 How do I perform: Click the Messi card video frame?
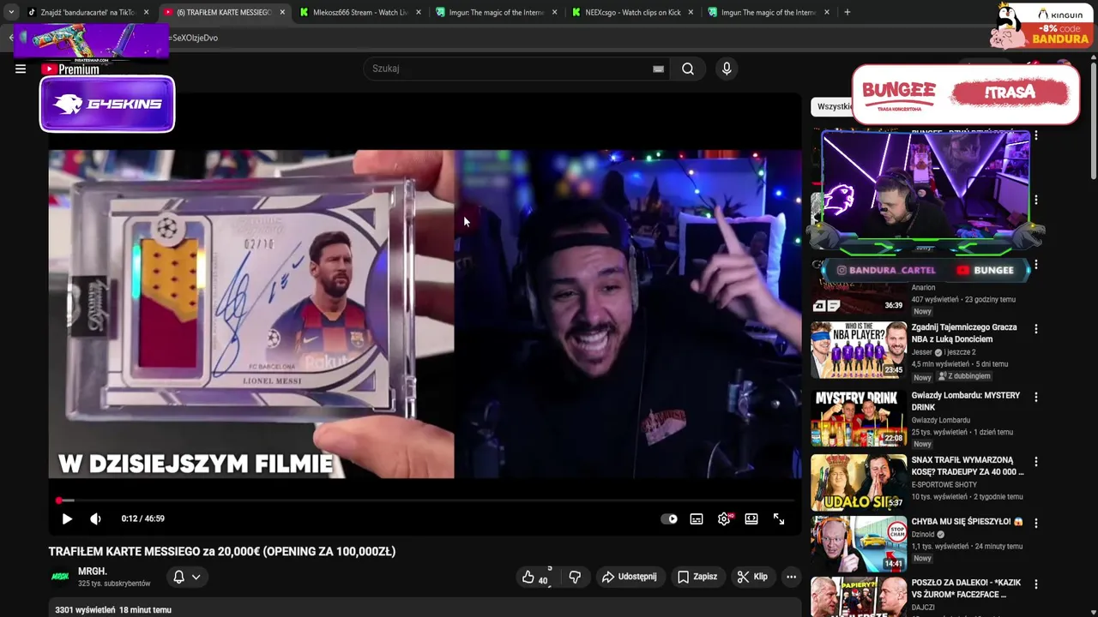[251, 314]
